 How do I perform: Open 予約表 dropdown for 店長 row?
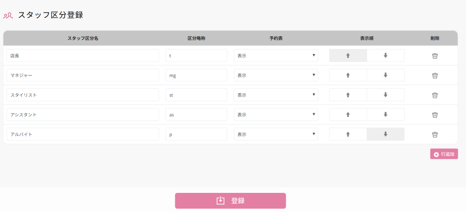[x=276, y=56]
